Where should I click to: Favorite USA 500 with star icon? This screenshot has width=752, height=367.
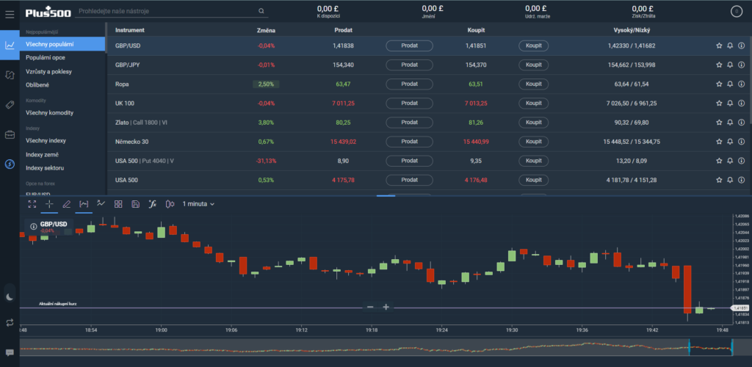[x=719, y=180]
